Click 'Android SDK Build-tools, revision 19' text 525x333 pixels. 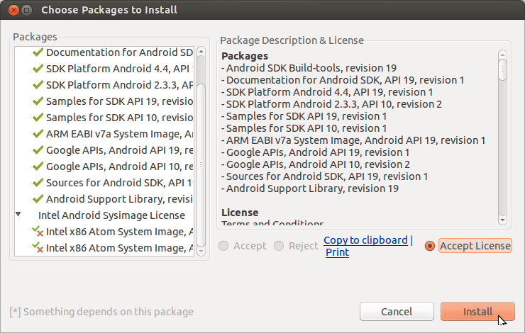[311, 68]
